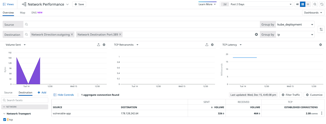Open TCP Latency graph settings gear
326x124 pixels.
320,45
